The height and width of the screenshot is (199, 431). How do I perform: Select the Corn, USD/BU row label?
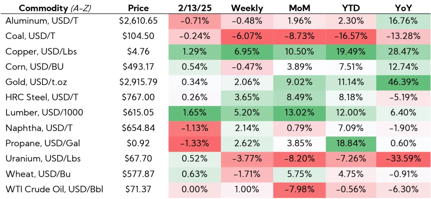[x=34, y=67]
